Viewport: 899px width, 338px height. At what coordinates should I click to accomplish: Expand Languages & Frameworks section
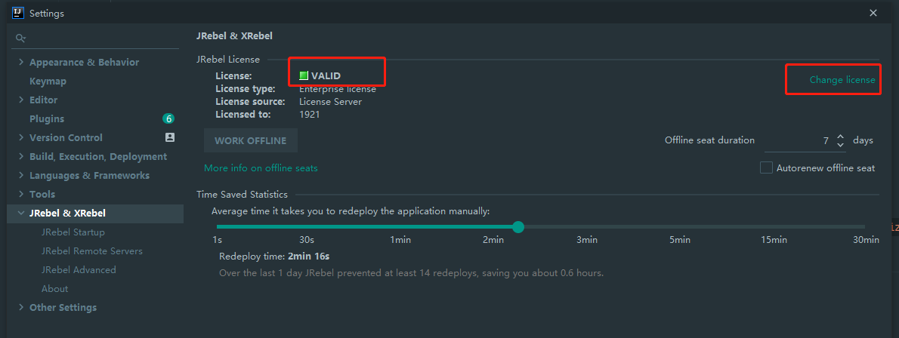pyautogui.click(x=21, y=175)
